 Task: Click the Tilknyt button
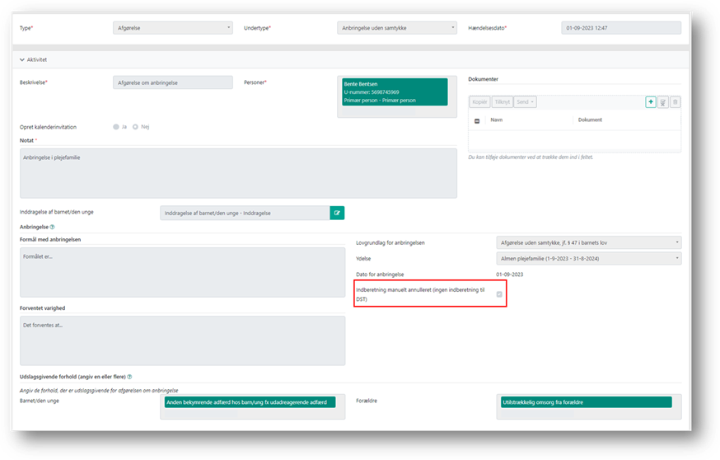pyautogui.click(x=502, y=102)
